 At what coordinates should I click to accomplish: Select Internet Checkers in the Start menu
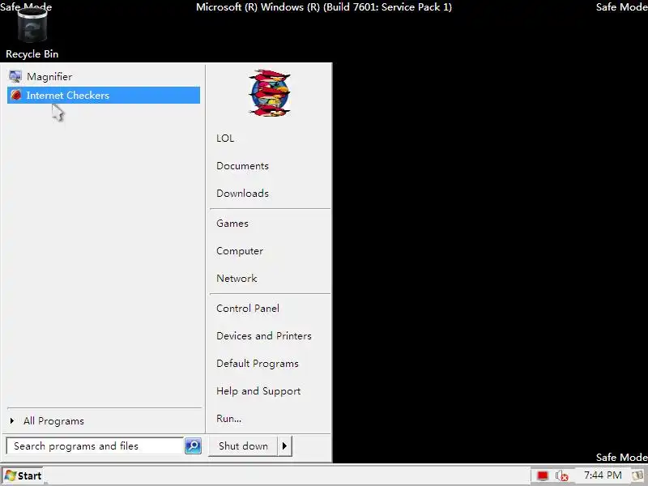tap(104, 95)
